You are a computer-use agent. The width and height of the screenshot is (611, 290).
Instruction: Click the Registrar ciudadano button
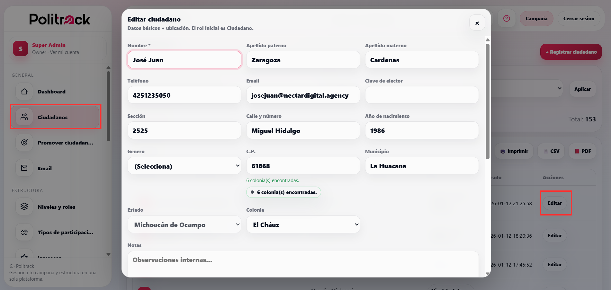[x=571, y=51]
